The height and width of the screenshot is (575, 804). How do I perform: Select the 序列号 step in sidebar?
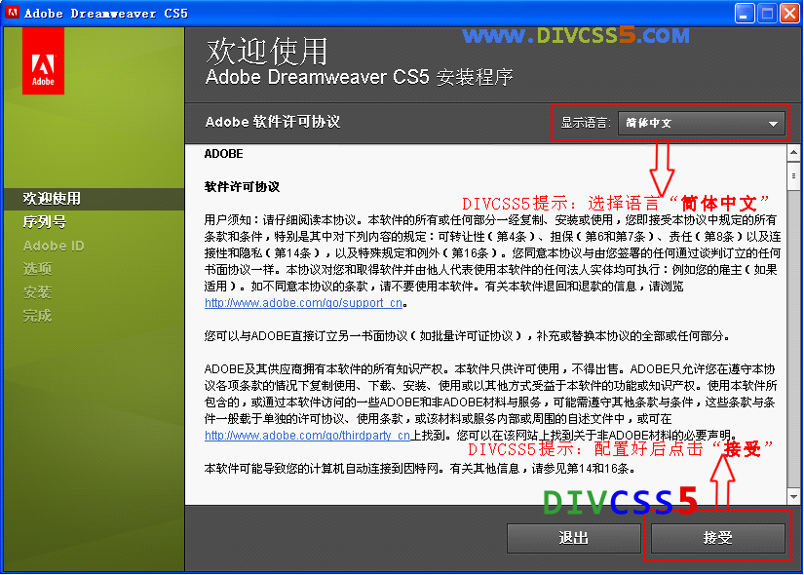(45, 222)
